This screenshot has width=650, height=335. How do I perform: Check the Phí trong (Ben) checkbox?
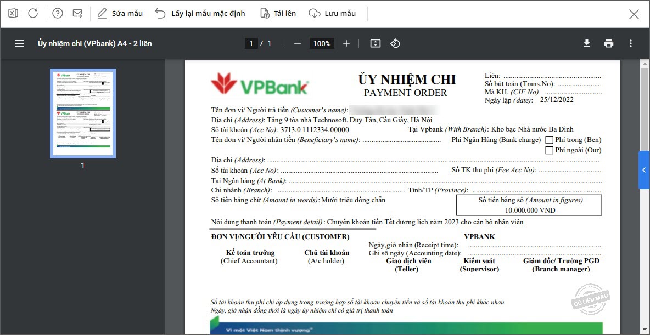(x=550, y=140)
